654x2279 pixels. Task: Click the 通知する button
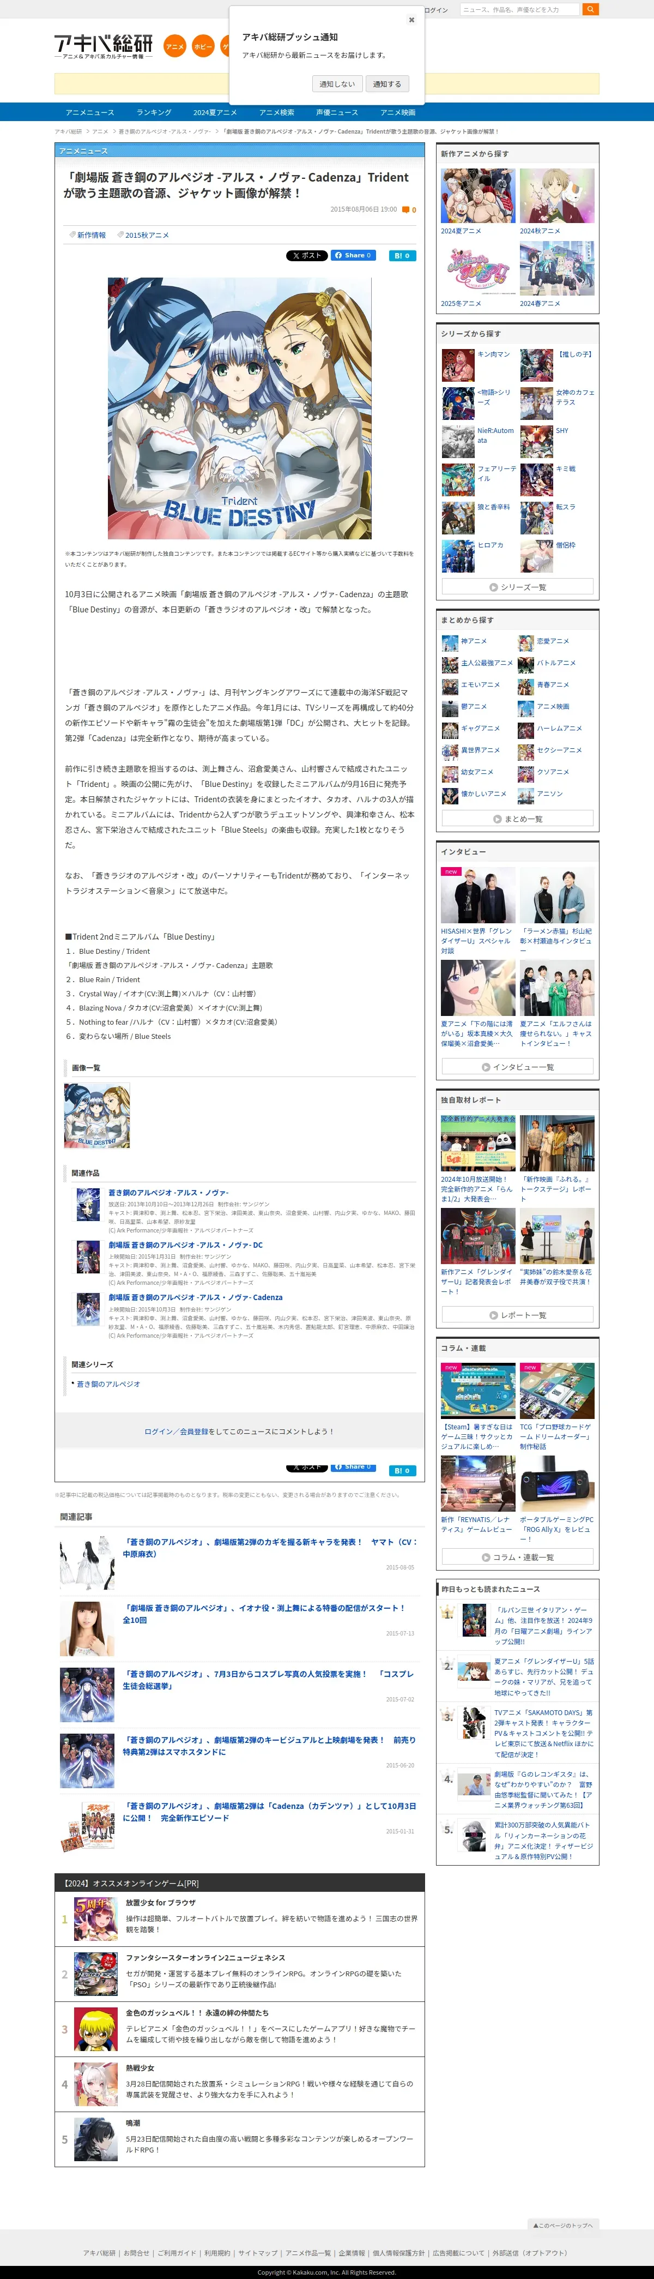pyautogui.click(x=387, y=84)
